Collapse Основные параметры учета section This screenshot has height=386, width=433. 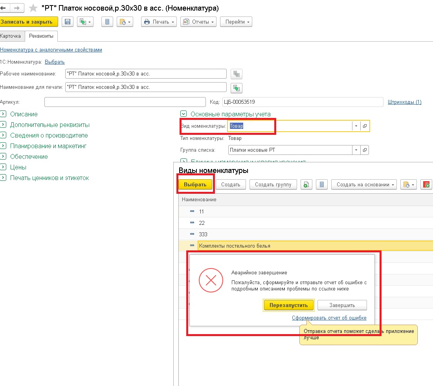(x=183, y=114)
